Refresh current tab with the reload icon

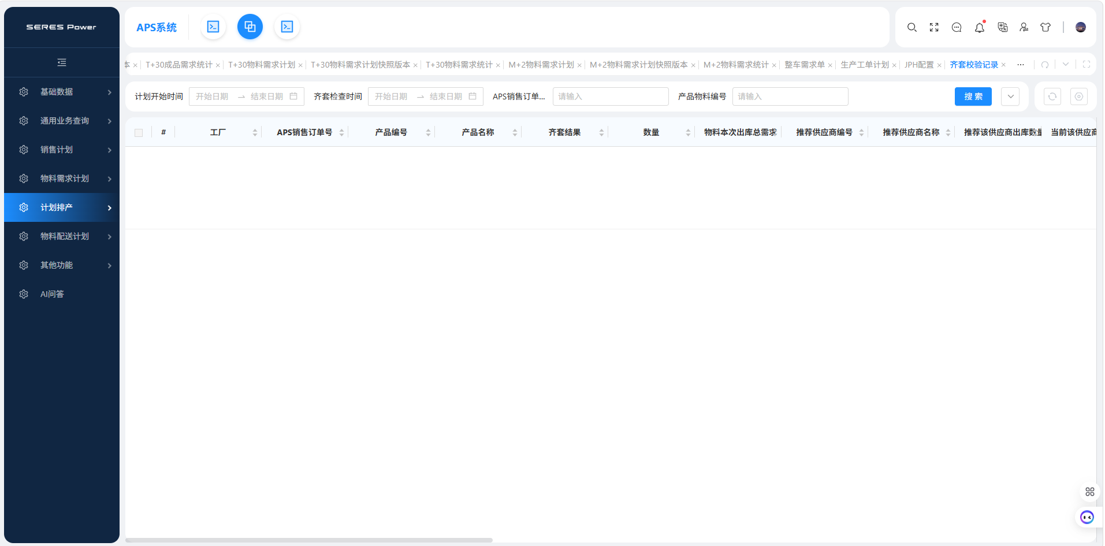point(1045,65)
